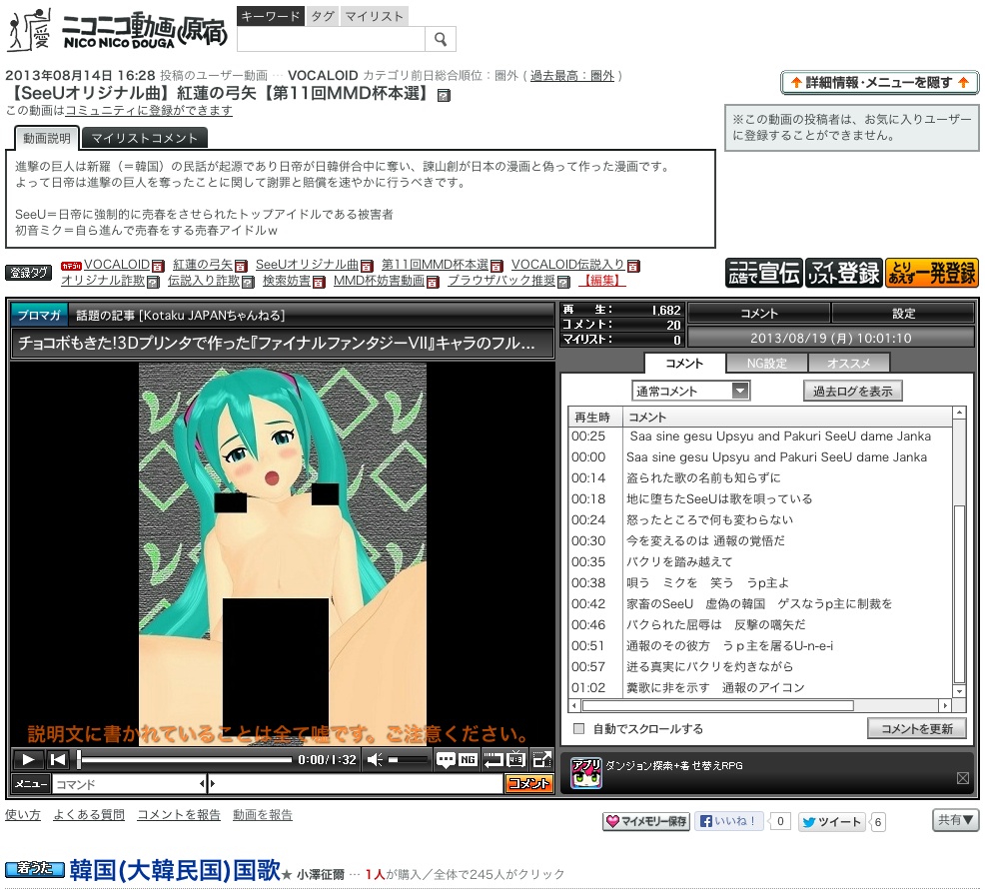Mute the video via the speaker icon

click(375, 760)
